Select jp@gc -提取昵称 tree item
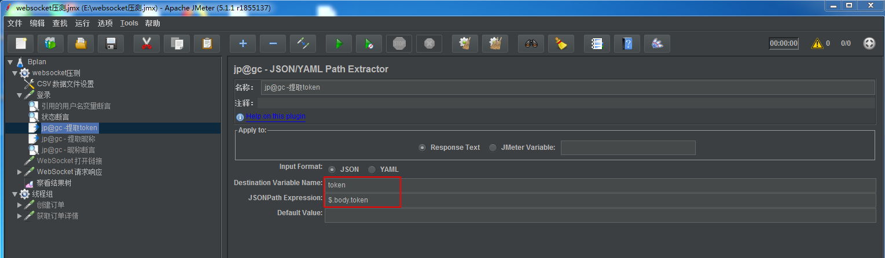This screenshot has height=258, width=885. [x=68, y=139]
